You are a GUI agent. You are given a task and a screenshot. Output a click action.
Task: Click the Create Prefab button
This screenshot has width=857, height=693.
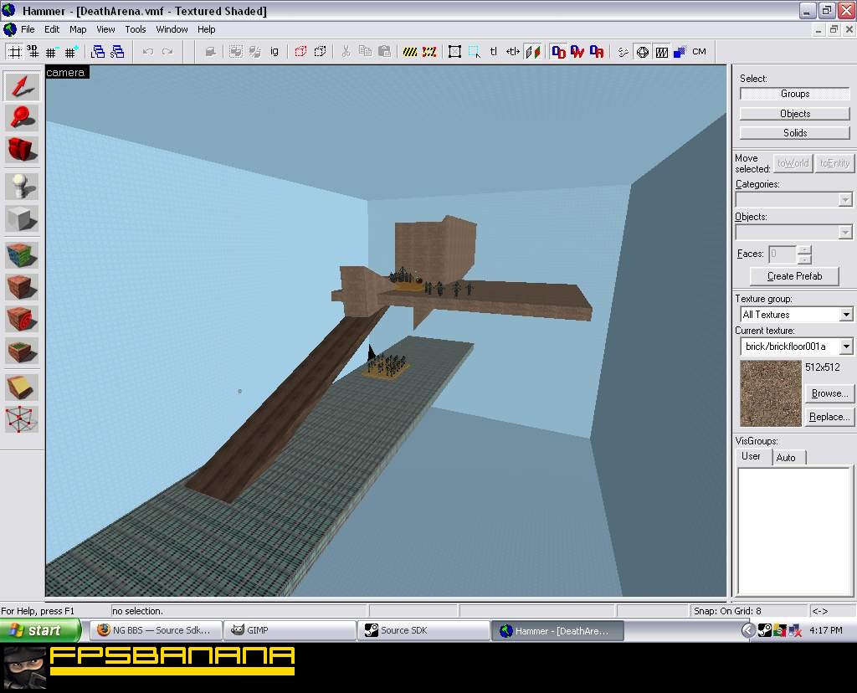tap(794, 276)
